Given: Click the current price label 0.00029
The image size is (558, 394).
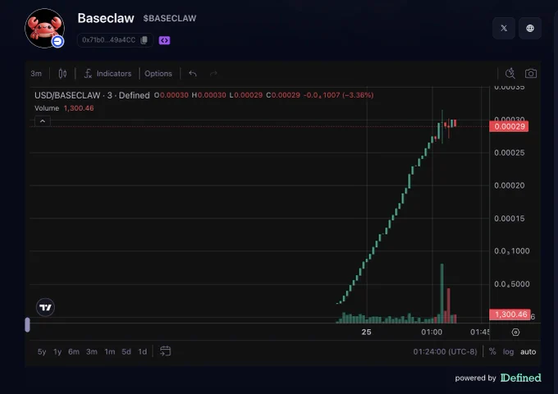Looking at the screenshot, I should [x=509, y=126].
